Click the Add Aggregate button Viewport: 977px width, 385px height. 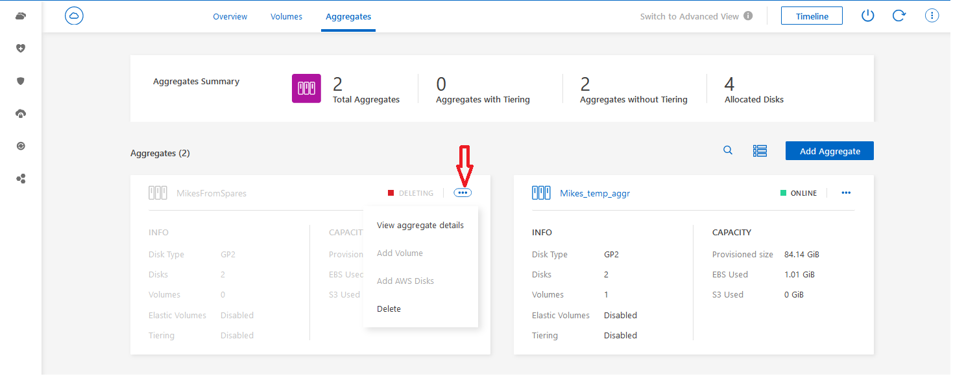coord(829,150)
